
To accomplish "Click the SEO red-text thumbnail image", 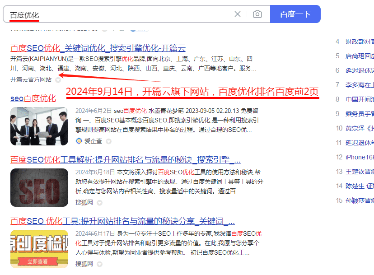I will [39, 187].
